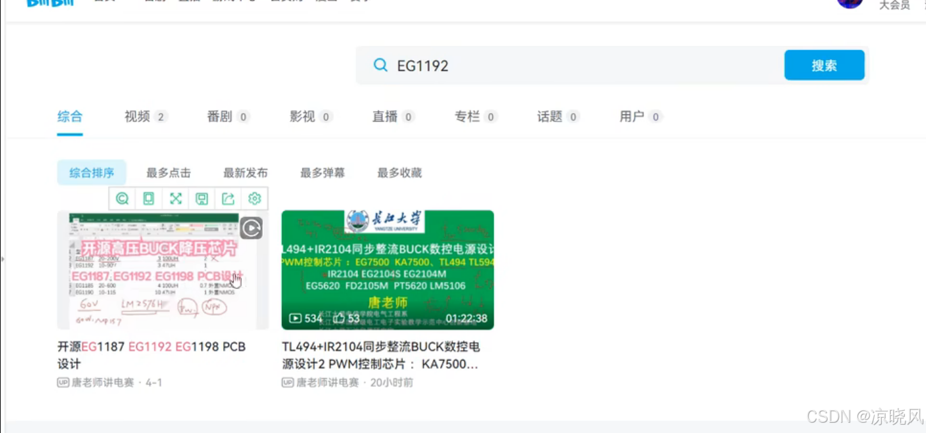Screen dimensions: 926x433
Task: Sort results by 最多点击
Action: click(x=169, y=173)
